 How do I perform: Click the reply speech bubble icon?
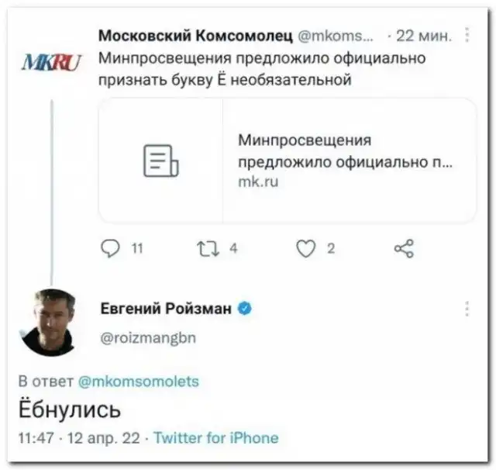[112, 248]
